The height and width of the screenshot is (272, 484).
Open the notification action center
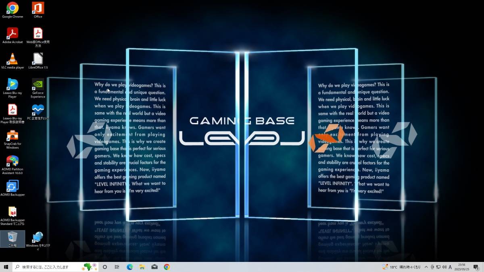476,267
